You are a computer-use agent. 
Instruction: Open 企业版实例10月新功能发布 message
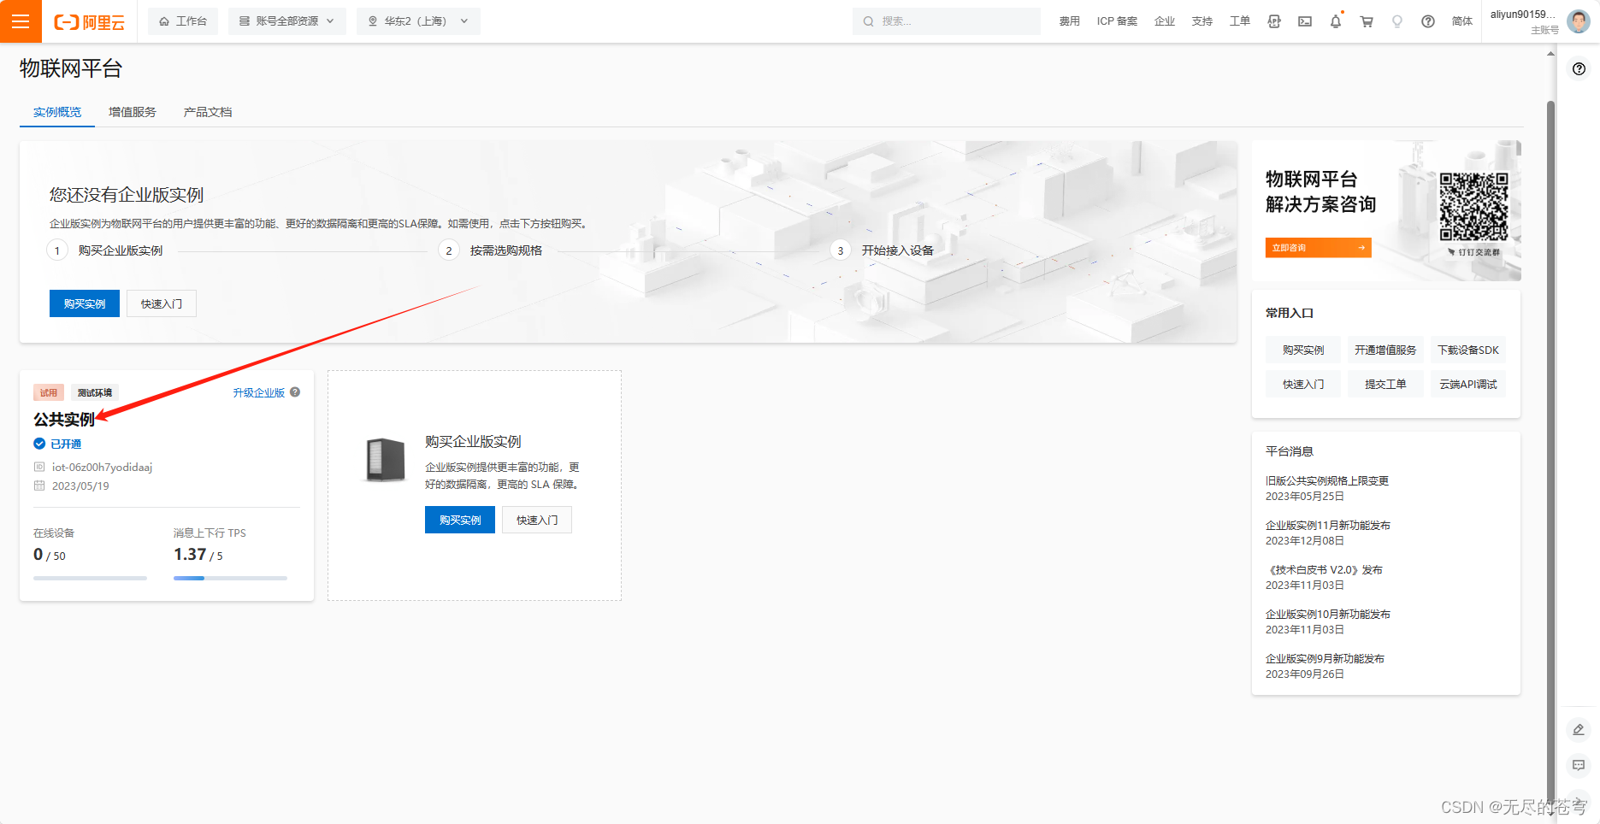pyautogui.click(x=1328, y=614)
